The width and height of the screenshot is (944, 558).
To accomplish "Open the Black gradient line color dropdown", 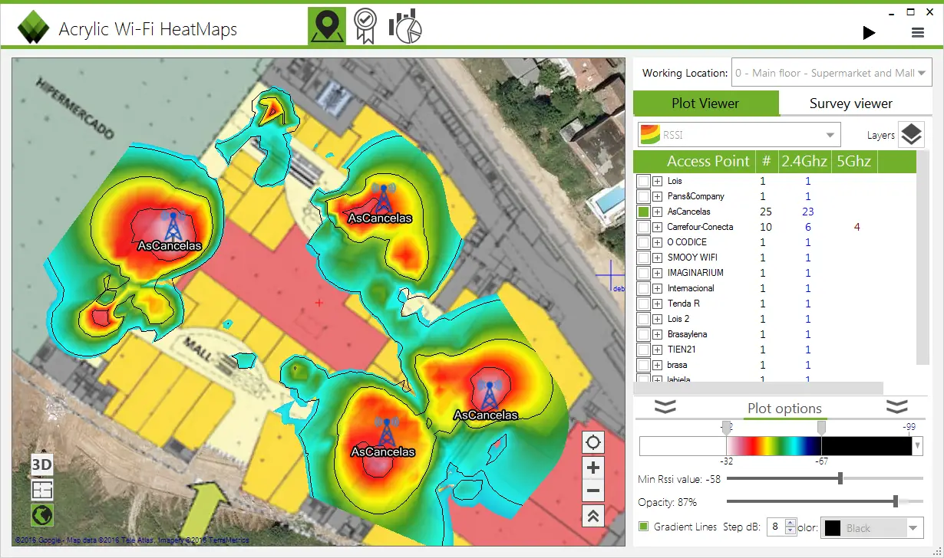I will point(872,527).
